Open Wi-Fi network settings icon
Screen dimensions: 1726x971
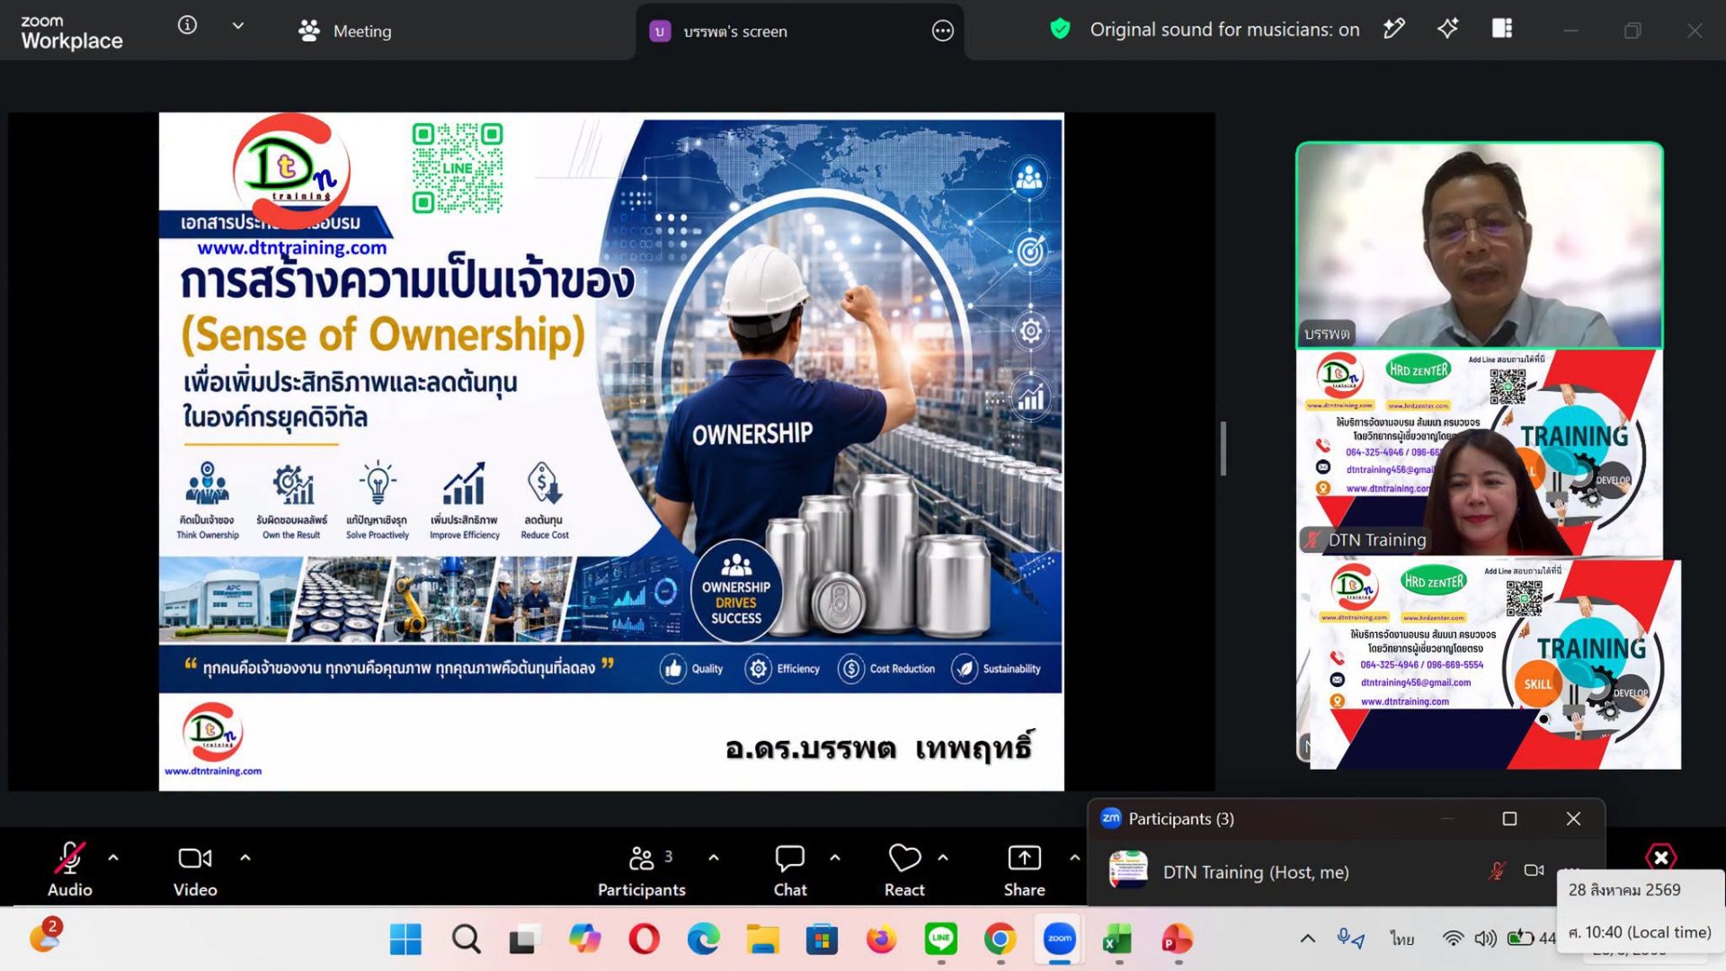pyautogui.click(x=1453, y=939)
